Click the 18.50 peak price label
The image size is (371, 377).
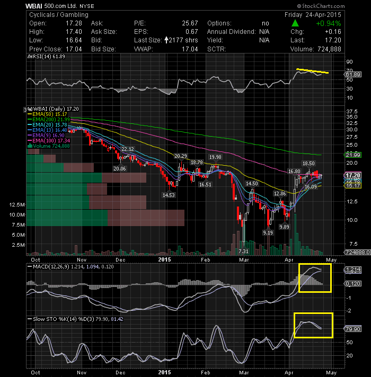[308, 163]
